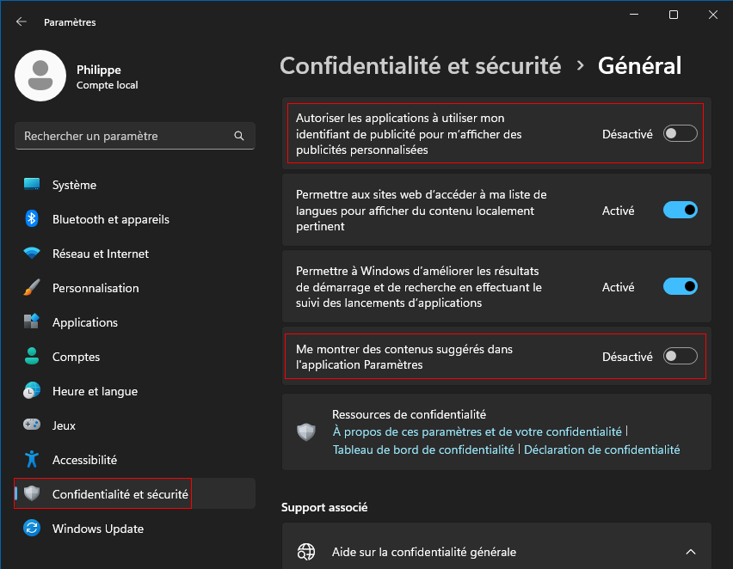Click the Personnalisation paintbrush icon

click(x=32, y=287)
